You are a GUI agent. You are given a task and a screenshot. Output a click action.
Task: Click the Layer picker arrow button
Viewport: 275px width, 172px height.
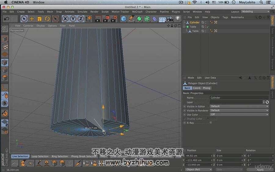click(x=267, y=102)
